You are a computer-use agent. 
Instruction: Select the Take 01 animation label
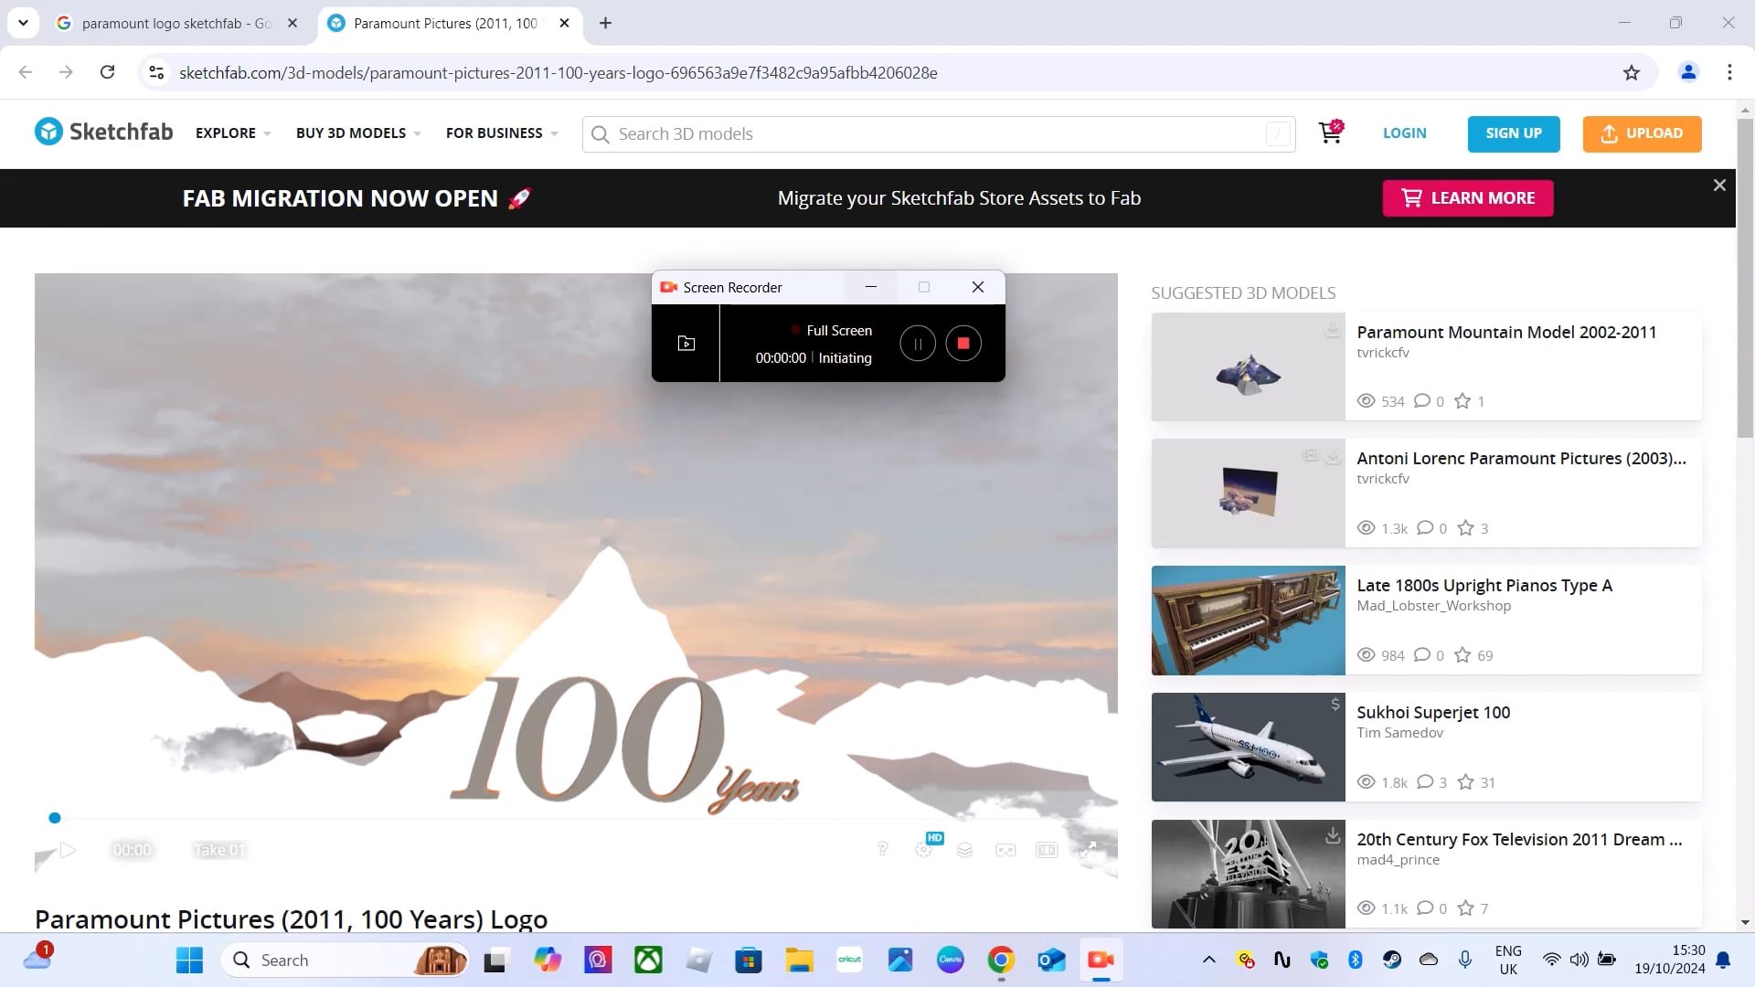click(x=219, y=850)
